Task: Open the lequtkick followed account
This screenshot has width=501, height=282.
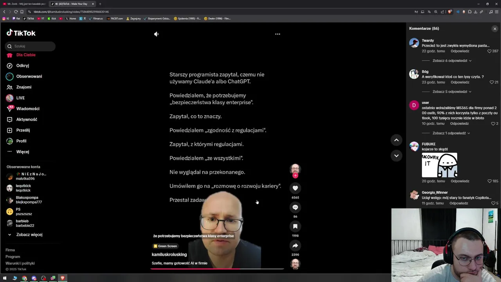Action: 19,188
